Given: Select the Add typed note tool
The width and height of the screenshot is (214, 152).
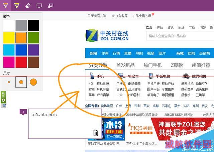Looking at the screenshot, I should 39,6.
